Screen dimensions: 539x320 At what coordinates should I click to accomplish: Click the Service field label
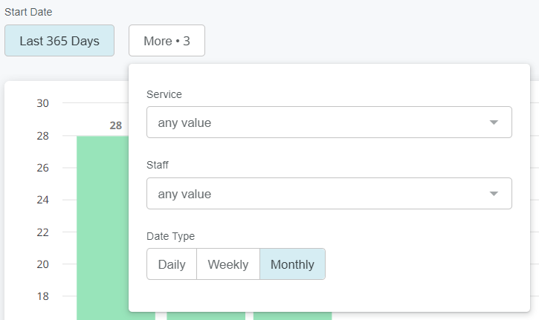164,94
